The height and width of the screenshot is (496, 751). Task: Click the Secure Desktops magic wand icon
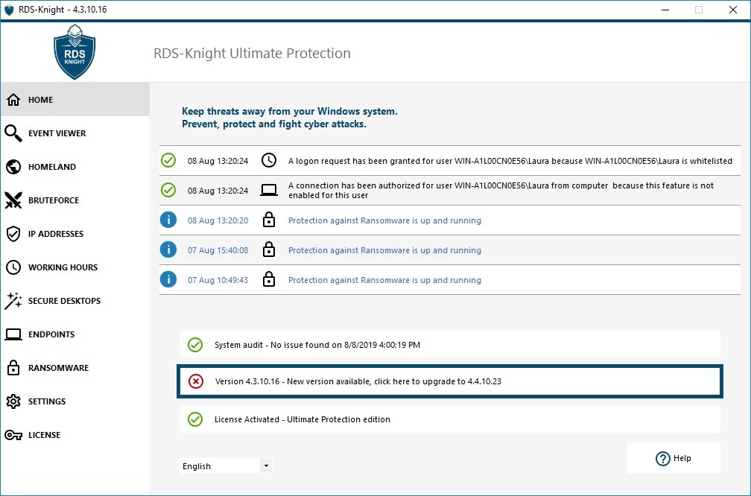[x=13, y=301]
